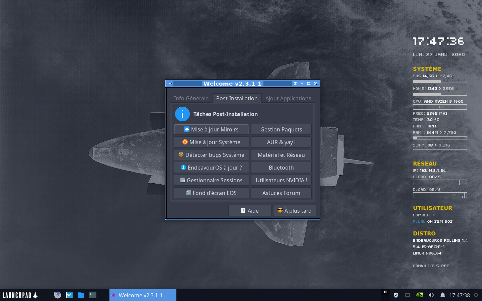482x301 pixels.
Task: Click the Conky HOME disk usage bar
Action: (440, 94)
